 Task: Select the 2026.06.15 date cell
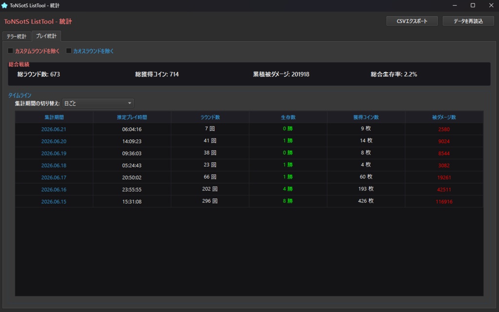(54, 202)
